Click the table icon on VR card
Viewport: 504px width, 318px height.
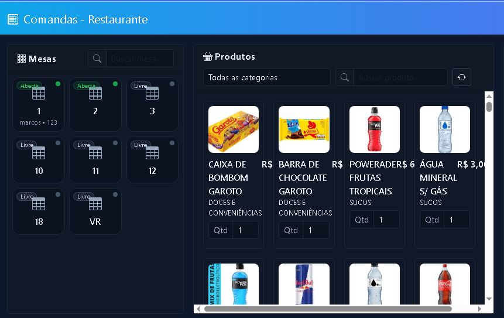(95, 204)
